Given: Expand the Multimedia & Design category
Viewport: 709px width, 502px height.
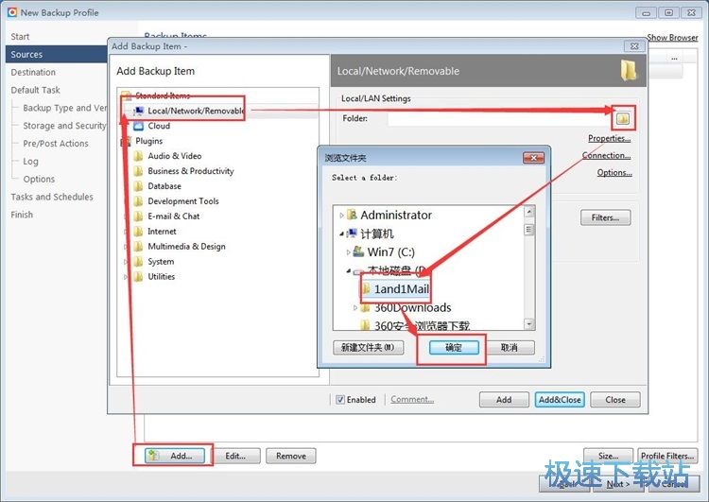Looking at the screenshot, I should point(126,247).
